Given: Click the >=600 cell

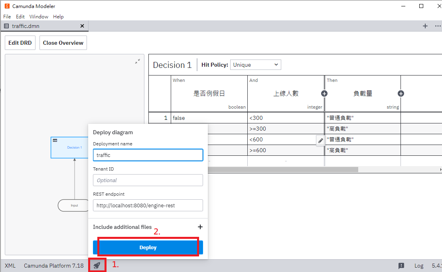Looking at the screenshot, I should point(286,150).
